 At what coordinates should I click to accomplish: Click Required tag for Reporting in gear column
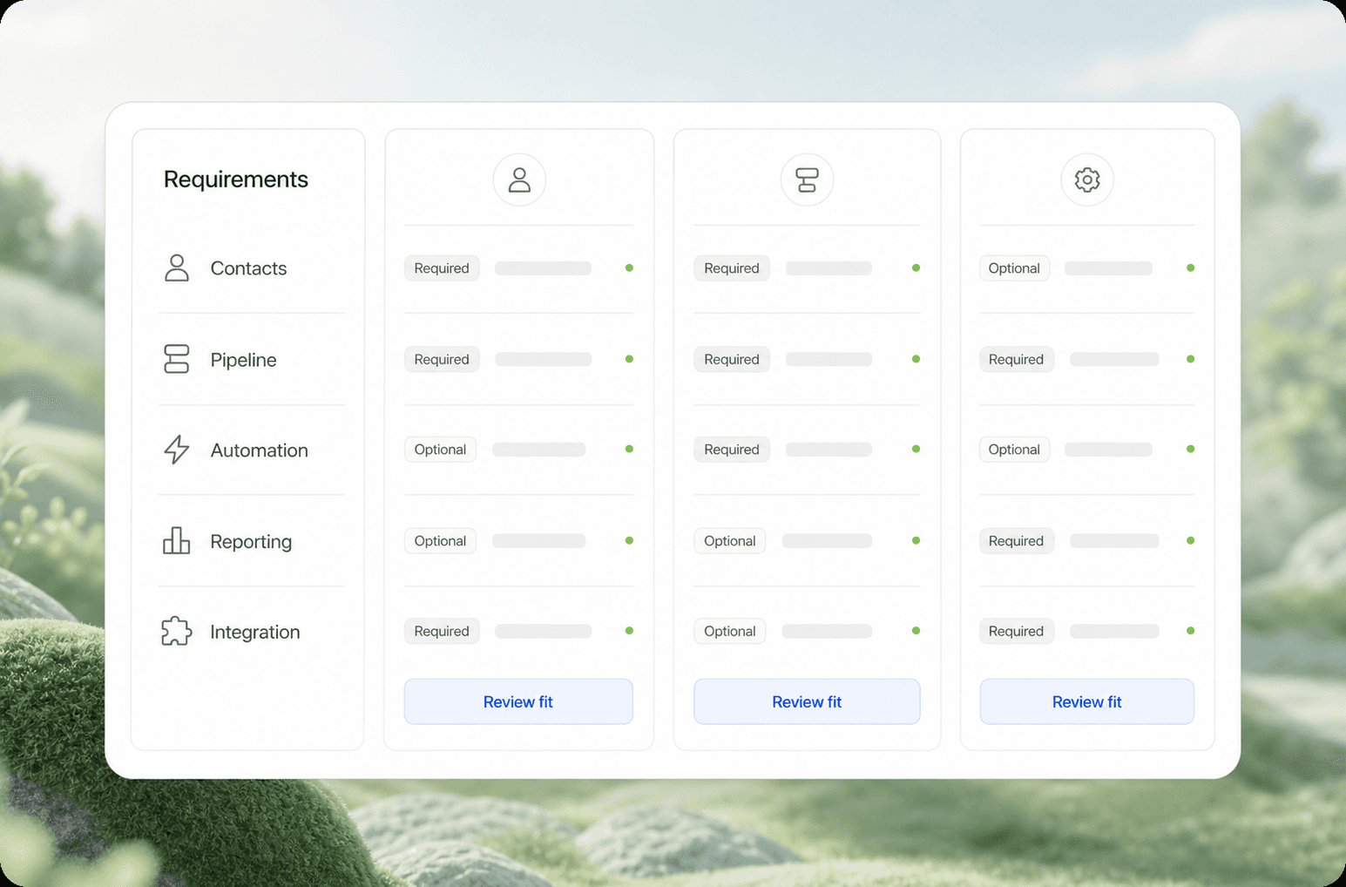click(1017, 540)
